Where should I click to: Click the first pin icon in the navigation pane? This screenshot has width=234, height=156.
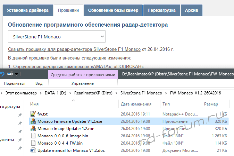pos(20,115)
